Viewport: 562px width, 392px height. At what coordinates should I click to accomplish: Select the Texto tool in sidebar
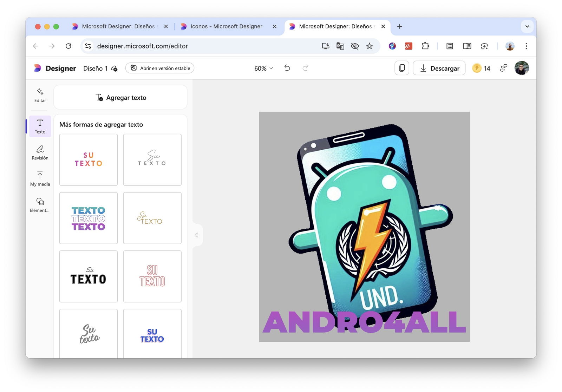coord(40,126)
